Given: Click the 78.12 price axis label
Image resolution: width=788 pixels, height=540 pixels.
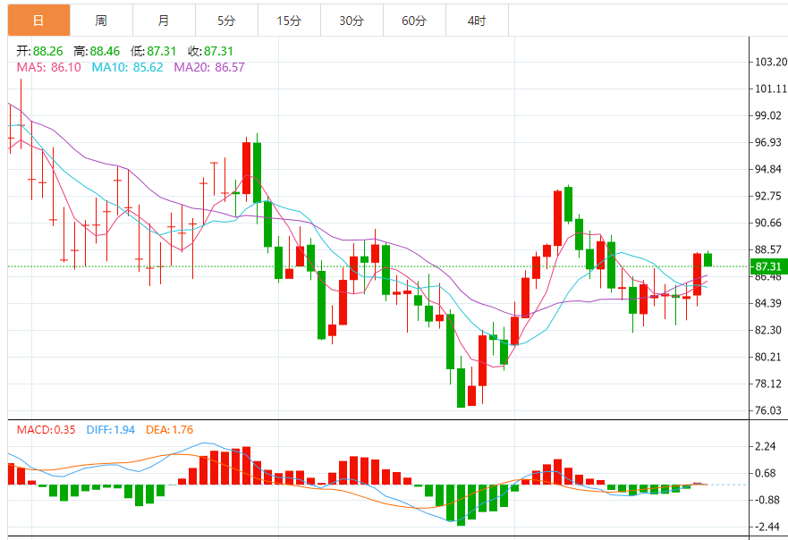Looking at the screenshot, I should click(x=768, y=384).
